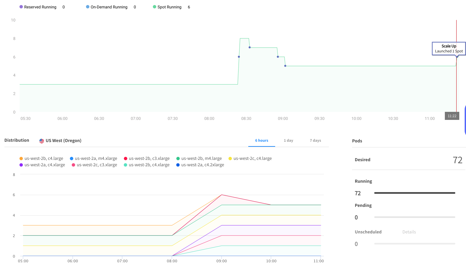Switch to the 1 day tab
Screen dimensions: 466x266
point(288,140)
